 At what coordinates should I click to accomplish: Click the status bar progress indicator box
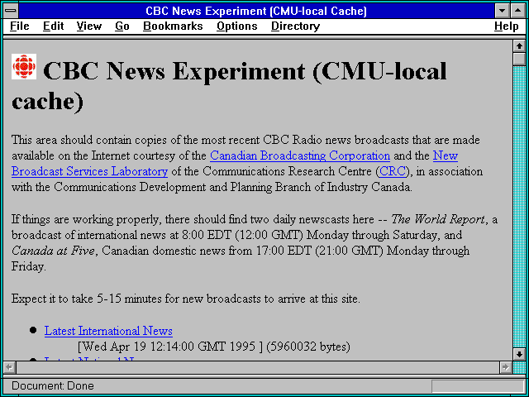coord(478,386)
